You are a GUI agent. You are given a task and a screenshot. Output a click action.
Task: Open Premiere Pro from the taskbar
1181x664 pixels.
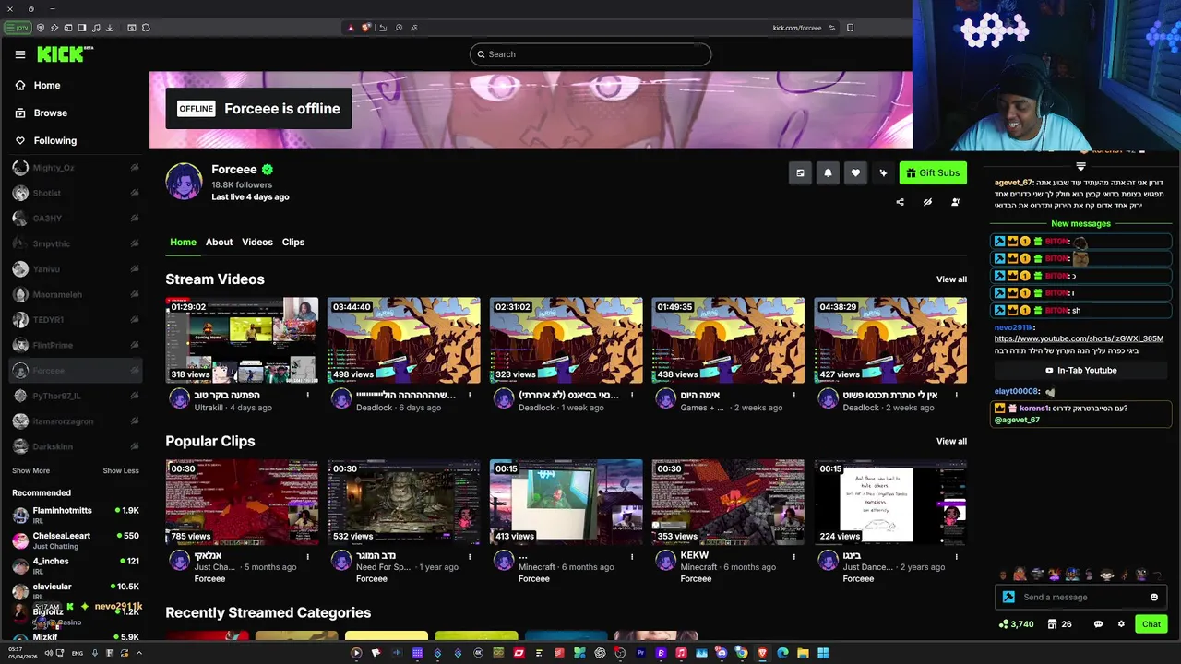coord(640,653)
